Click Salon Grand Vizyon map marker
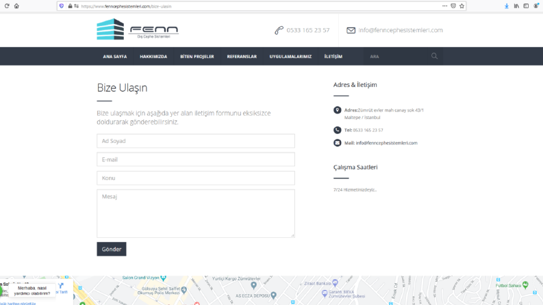This screenshot has height=305, width=543. point(164,278)
